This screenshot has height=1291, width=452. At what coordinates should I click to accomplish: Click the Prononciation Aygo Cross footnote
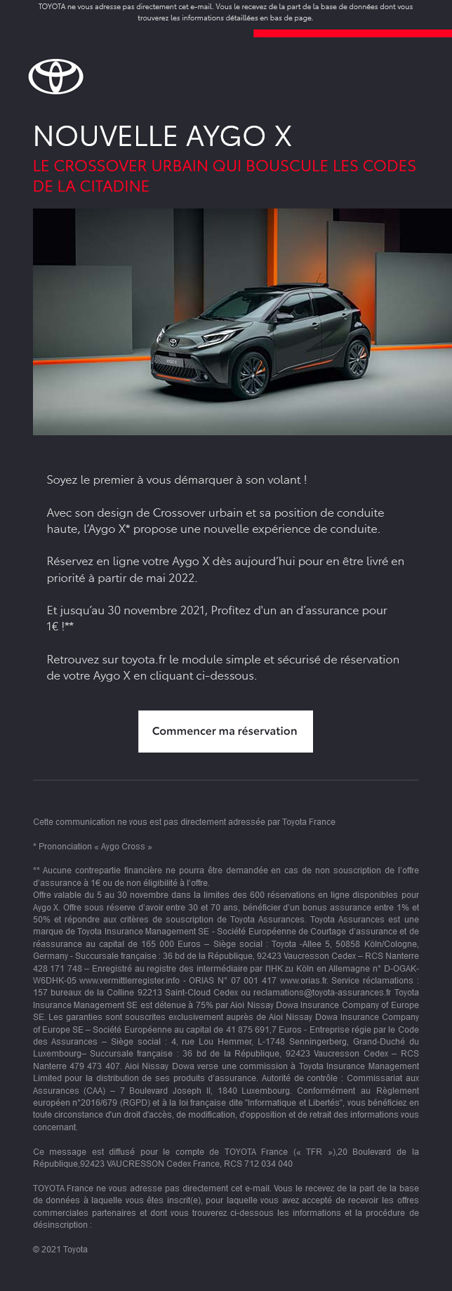[x=93, y=847]
